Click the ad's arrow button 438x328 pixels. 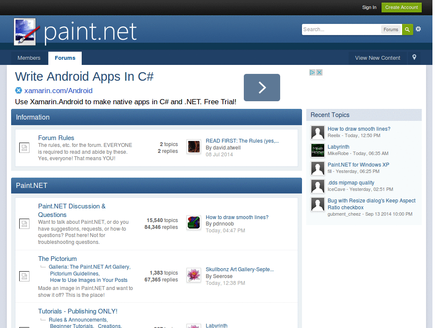pyautogui.click(x=262, y=88)
